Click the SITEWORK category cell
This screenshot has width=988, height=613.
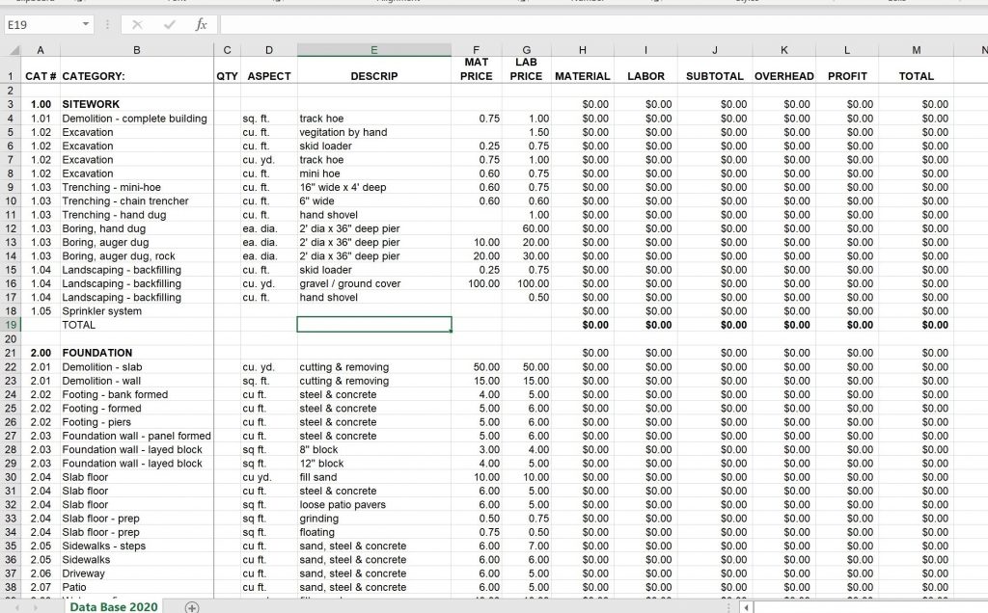[92, 104]
